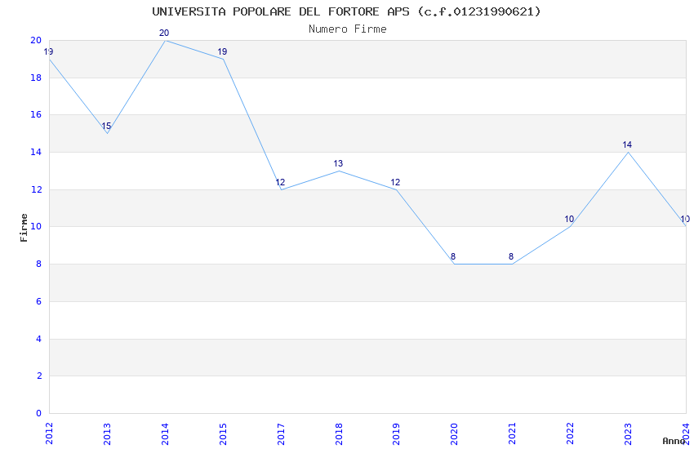The image size is (694, 449).
Task: Select year 2014 on the x-axis
Action: [x=165, y=433]
